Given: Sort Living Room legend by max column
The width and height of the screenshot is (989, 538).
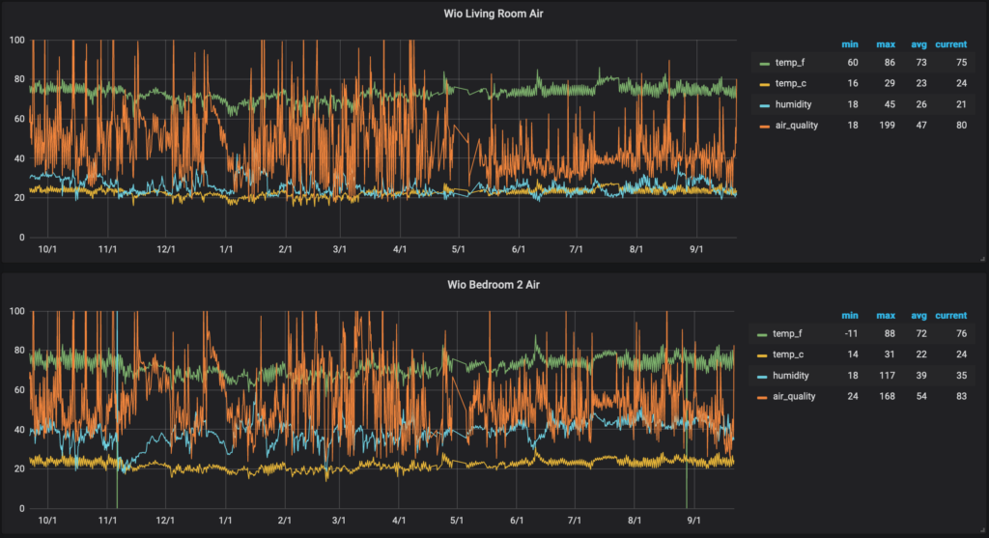Looking at the screenshot, I should pyautogui.click(x=885, y=44).
